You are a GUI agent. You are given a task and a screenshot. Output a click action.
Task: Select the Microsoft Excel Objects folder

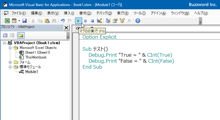click(x=38, y=48)
